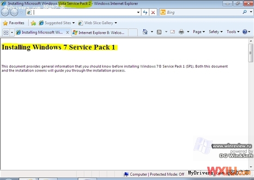Screen dimensions: 254x180
Task: Click the Help question mark icon
Action: pyautogui.click(x=245, y=32)
